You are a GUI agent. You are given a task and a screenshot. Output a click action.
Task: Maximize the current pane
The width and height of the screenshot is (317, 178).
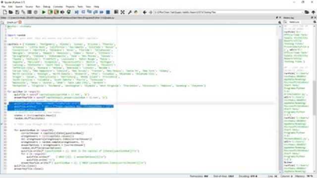116,12
